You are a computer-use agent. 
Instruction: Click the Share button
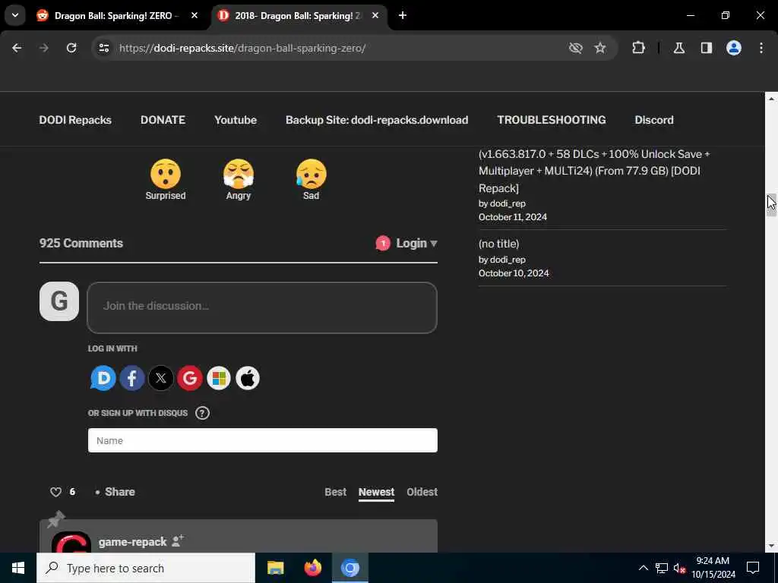pyautogui.click(x=119, y=492)
